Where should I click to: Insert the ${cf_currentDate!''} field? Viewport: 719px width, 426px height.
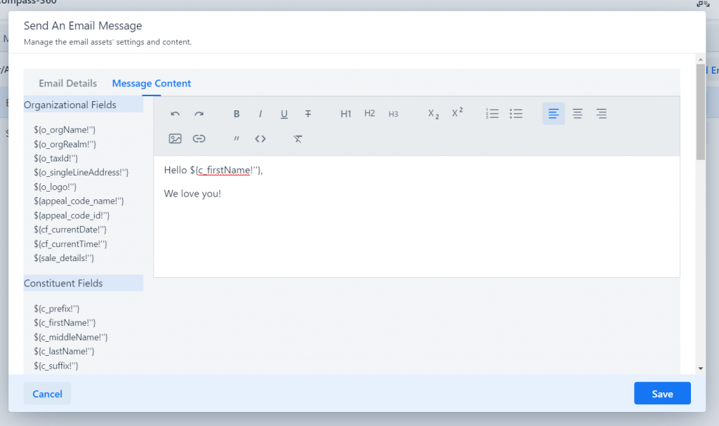70,229
